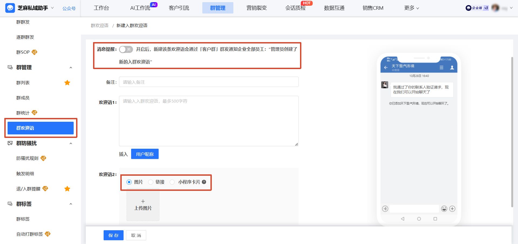Viewport: 518px width, 244px height.
Task: Select the 小程序卡片 radio button
Action: point(172,182)
